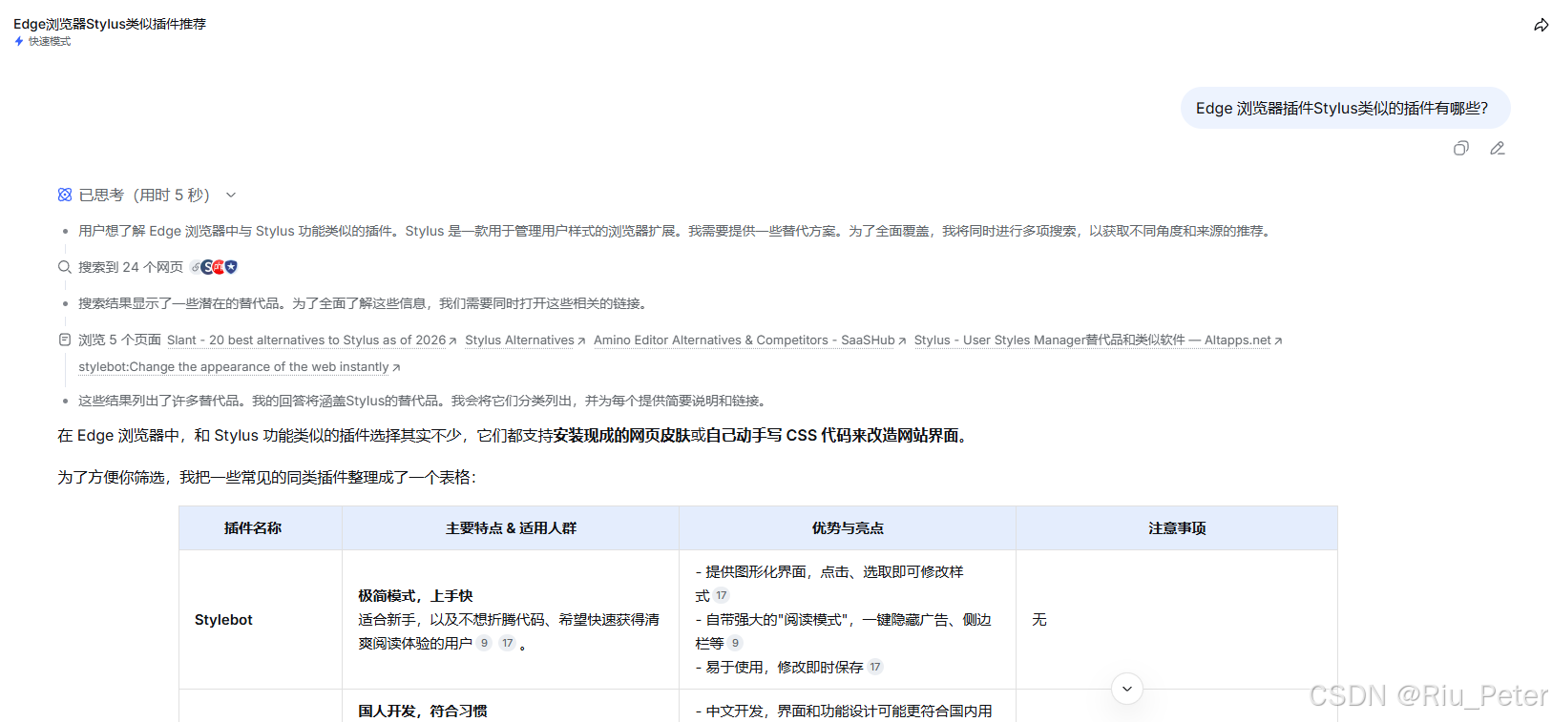Image resolution: width=1552 pixels, height=722 pixels.
Task: Click the 主要特点 & 适用人群 table header
Action: tap(511, 527)
